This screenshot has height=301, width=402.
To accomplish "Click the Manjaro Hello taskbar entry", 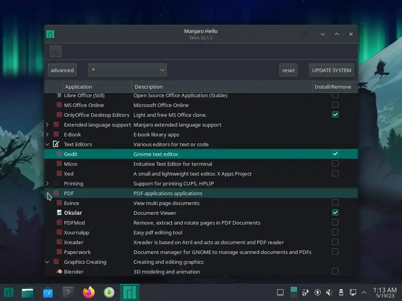I will pos(130,292).
